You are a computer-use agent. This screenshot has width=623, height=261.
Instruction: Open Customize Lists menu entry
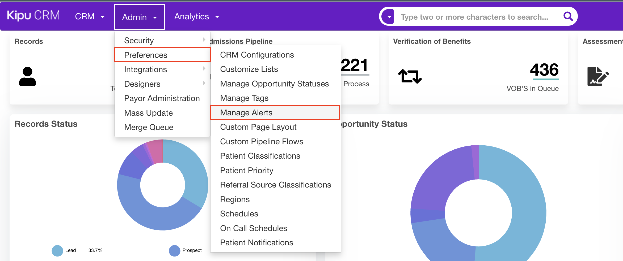[x=249, y=69]
